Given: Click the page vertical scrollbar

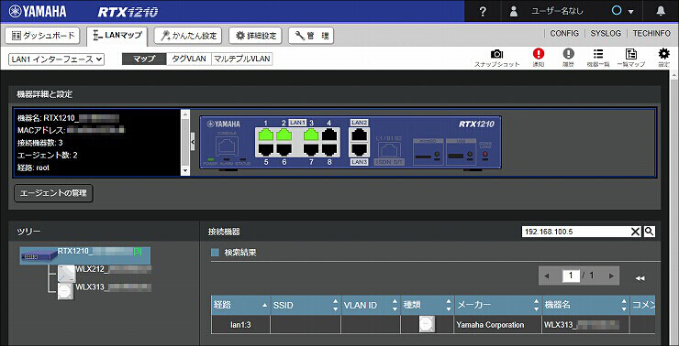Looking at the screenshot, I should pos(674,208).
